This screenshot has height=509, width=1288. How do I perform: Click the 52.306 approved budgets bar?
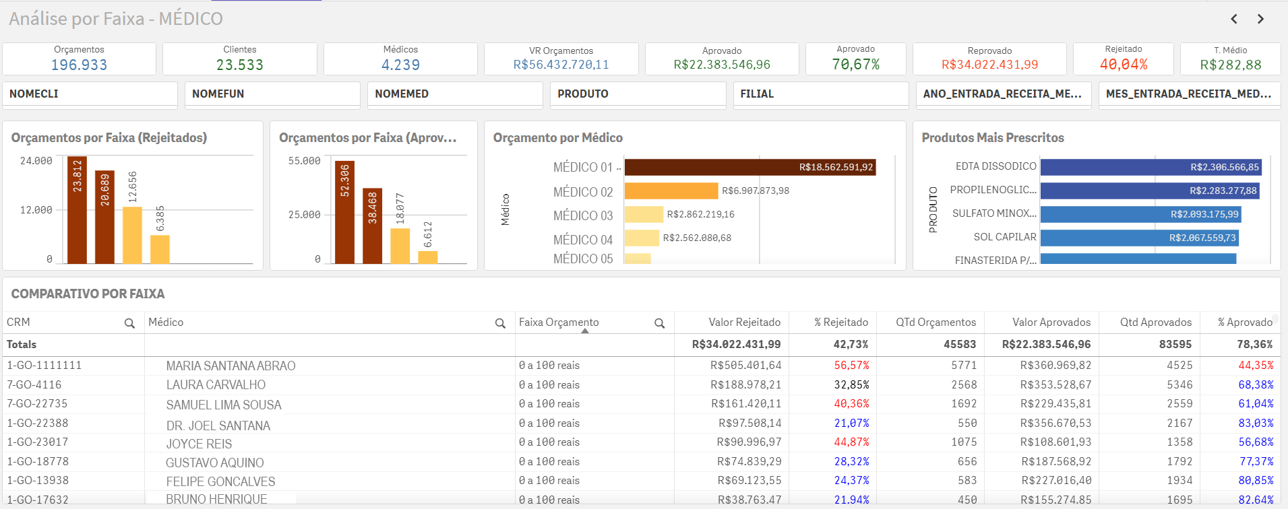(344, 212)
